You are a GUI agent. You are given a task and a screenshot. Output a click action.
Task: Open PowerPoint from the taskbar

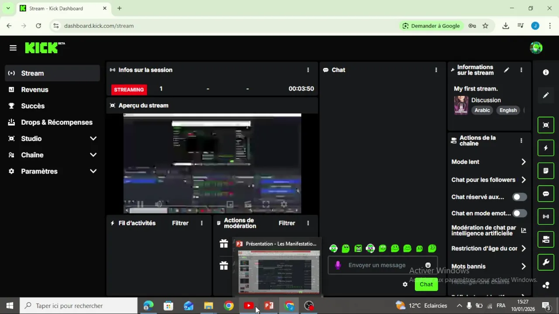coord(269,306)
